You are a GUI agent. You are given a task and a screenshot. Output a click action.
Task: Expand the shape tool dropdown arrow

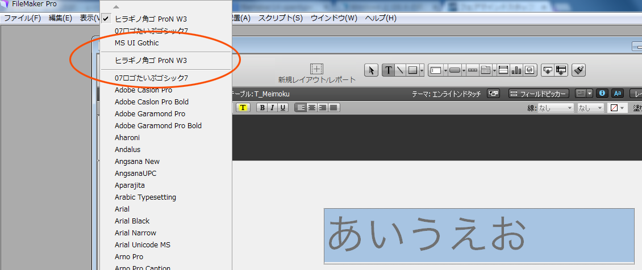pyautogui.click(x=422, y=70)
